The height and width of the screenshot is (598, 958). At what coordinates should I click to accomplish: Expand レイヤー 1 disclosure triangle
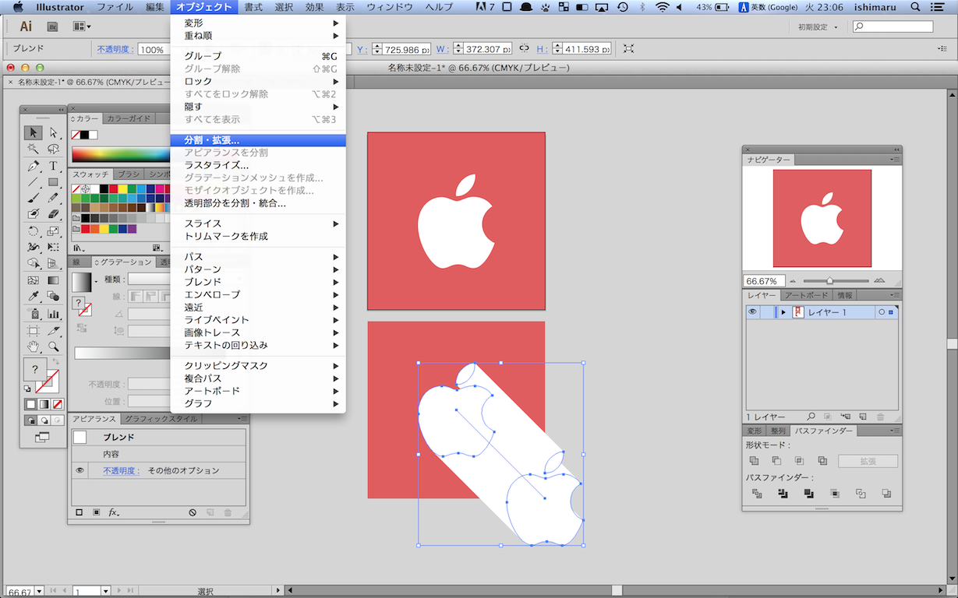tap(783, 312)
